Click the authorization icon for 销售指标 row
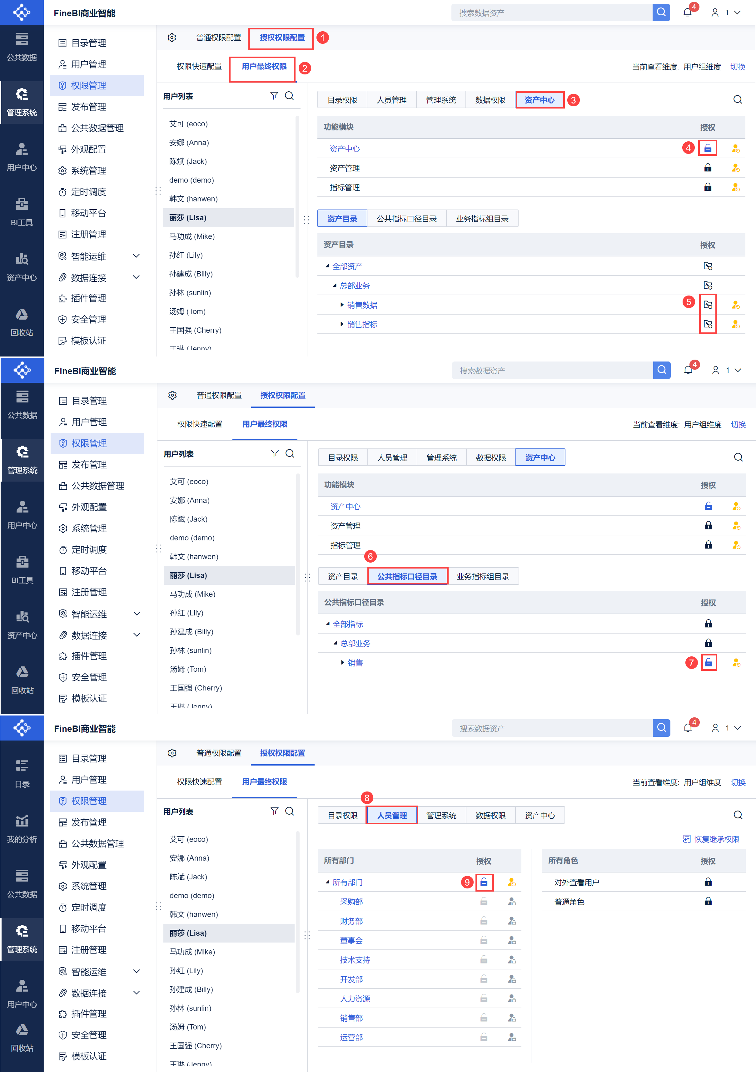The image size is (756, 1072). click(708, 324)
